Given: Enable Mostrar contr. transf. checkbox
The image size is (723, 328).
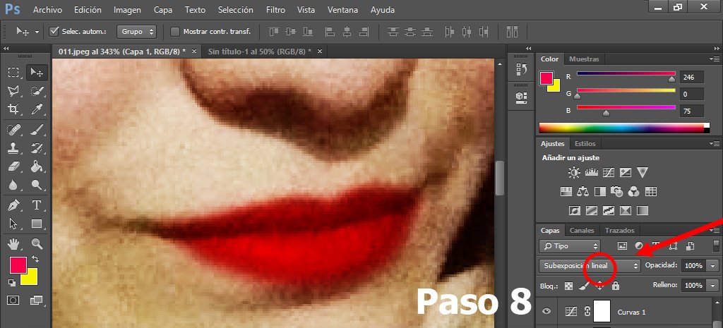Looking at the screenshot, I should pos(175,32).
